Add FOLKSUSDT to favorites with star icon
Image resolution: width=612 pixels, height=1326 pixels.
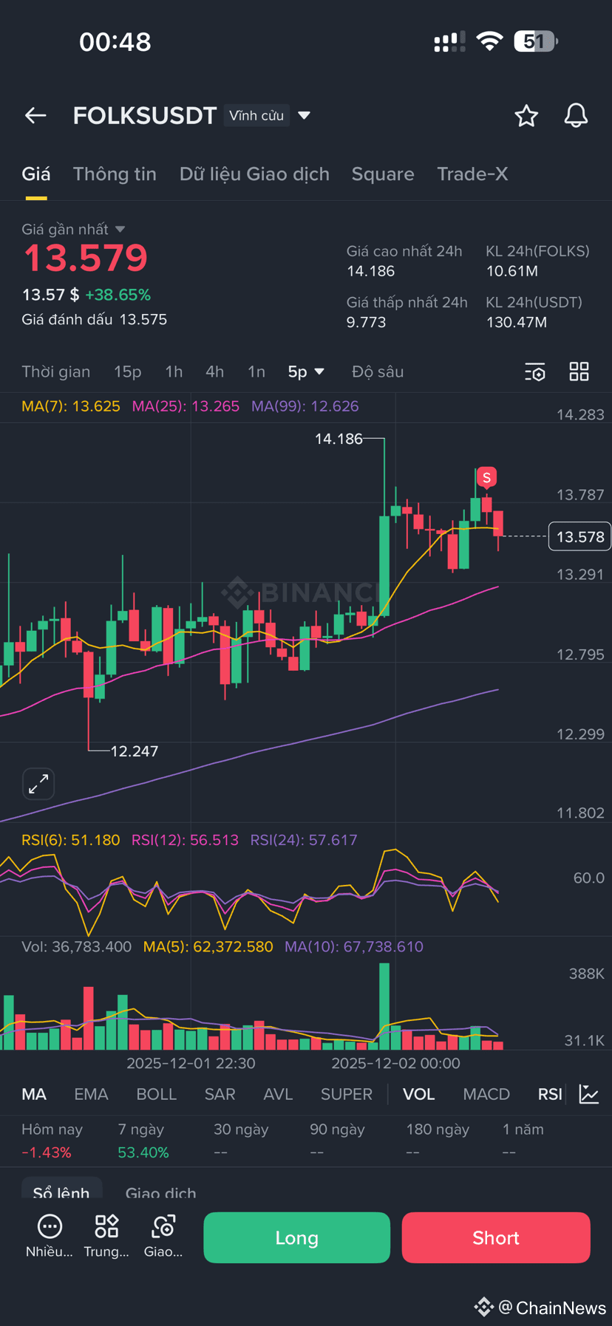526,116
